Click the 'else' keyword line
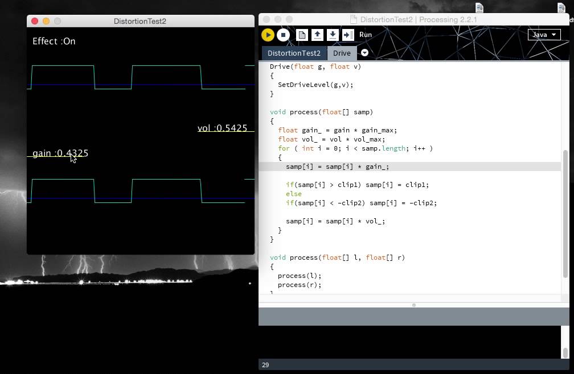574x374 pixels. pyautogui.click(x=294, y=194)
